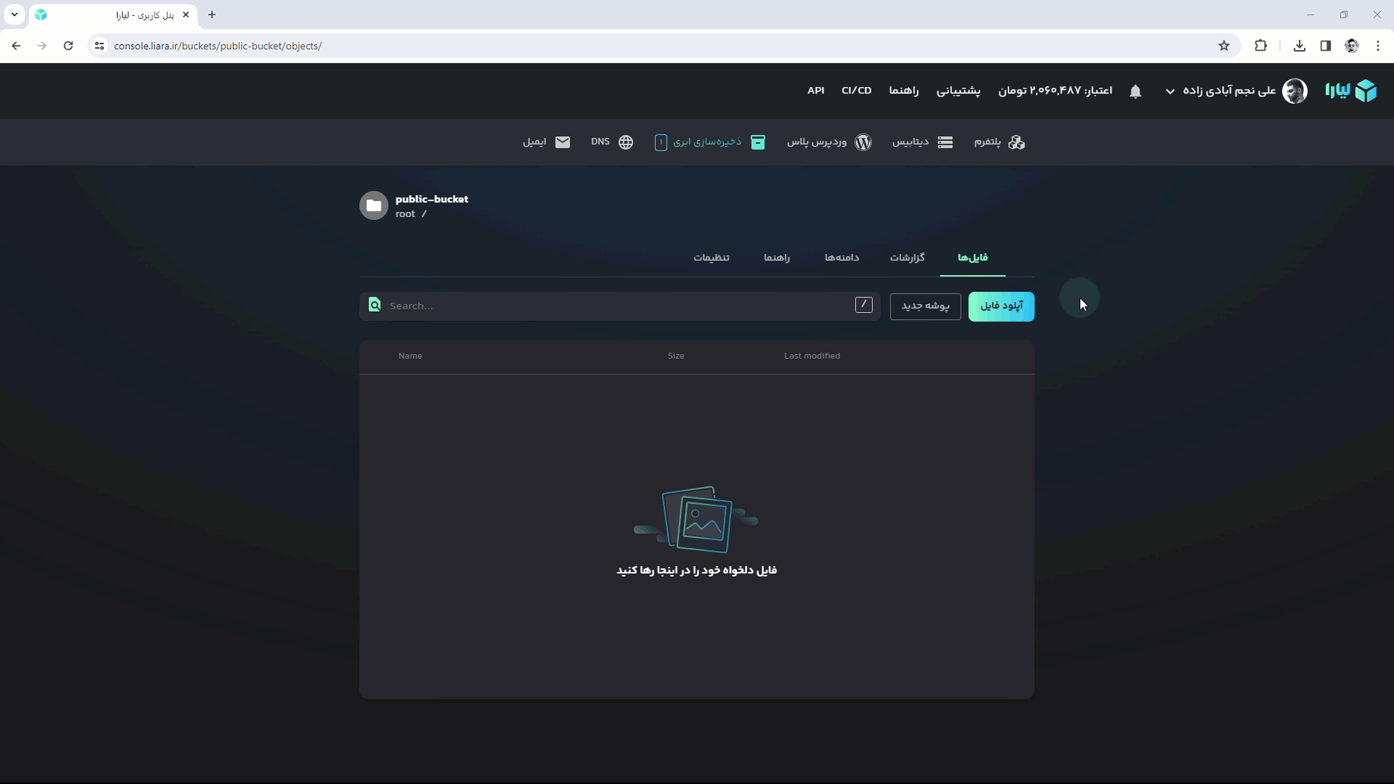Screen dimensions: 1394x784
Task: Open the DNS globe icon
Action: click(626, 142)
